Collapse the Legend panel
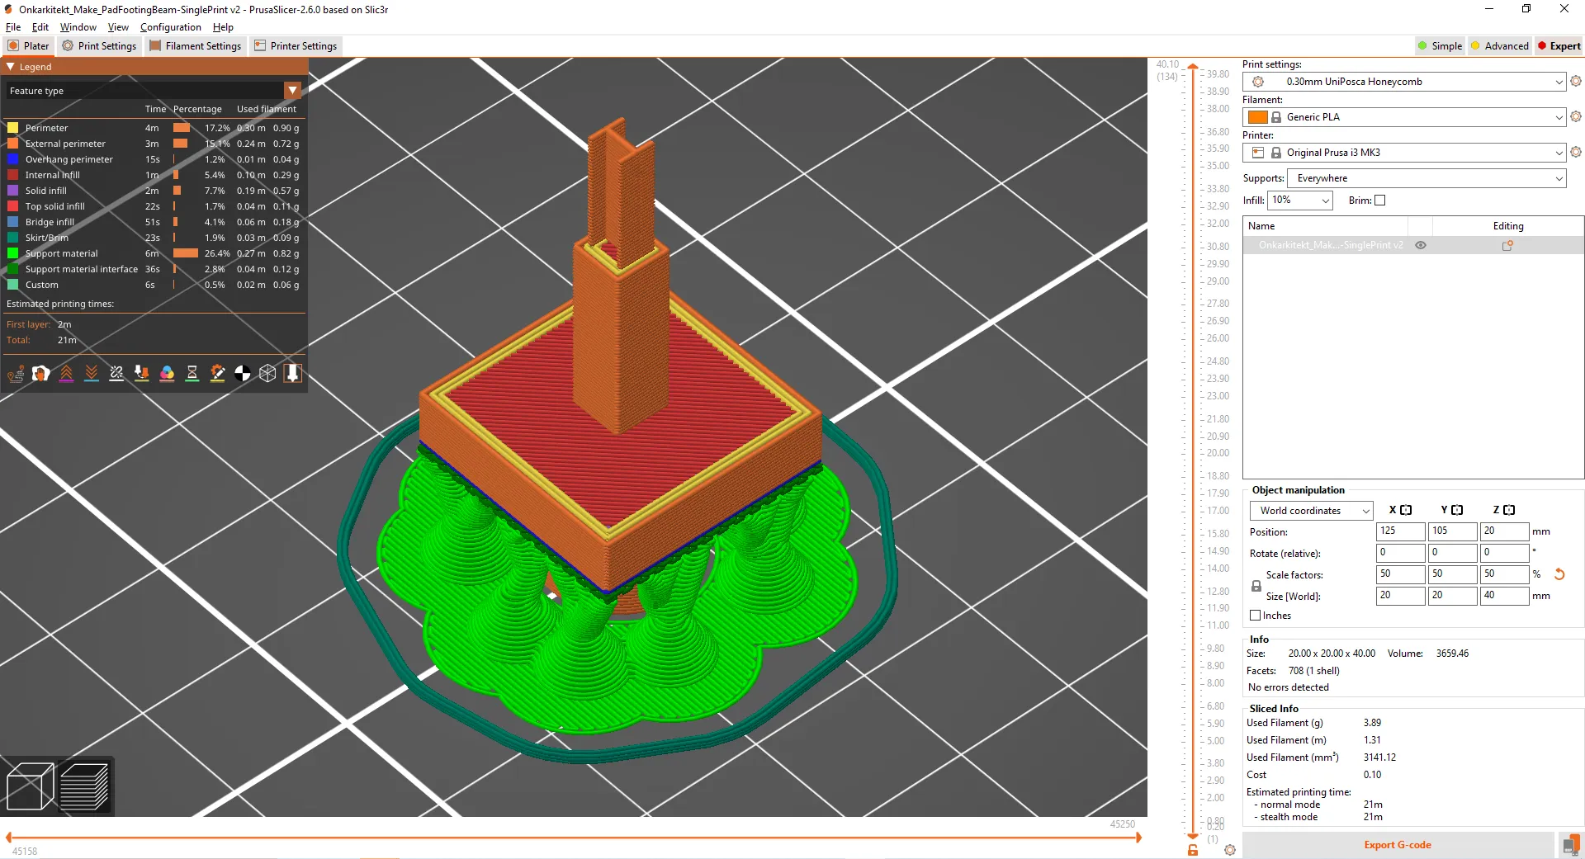1585x859 pixels. 12,67
